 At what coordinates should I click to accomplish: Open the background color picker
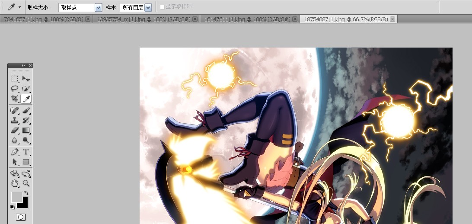point(25,205)
